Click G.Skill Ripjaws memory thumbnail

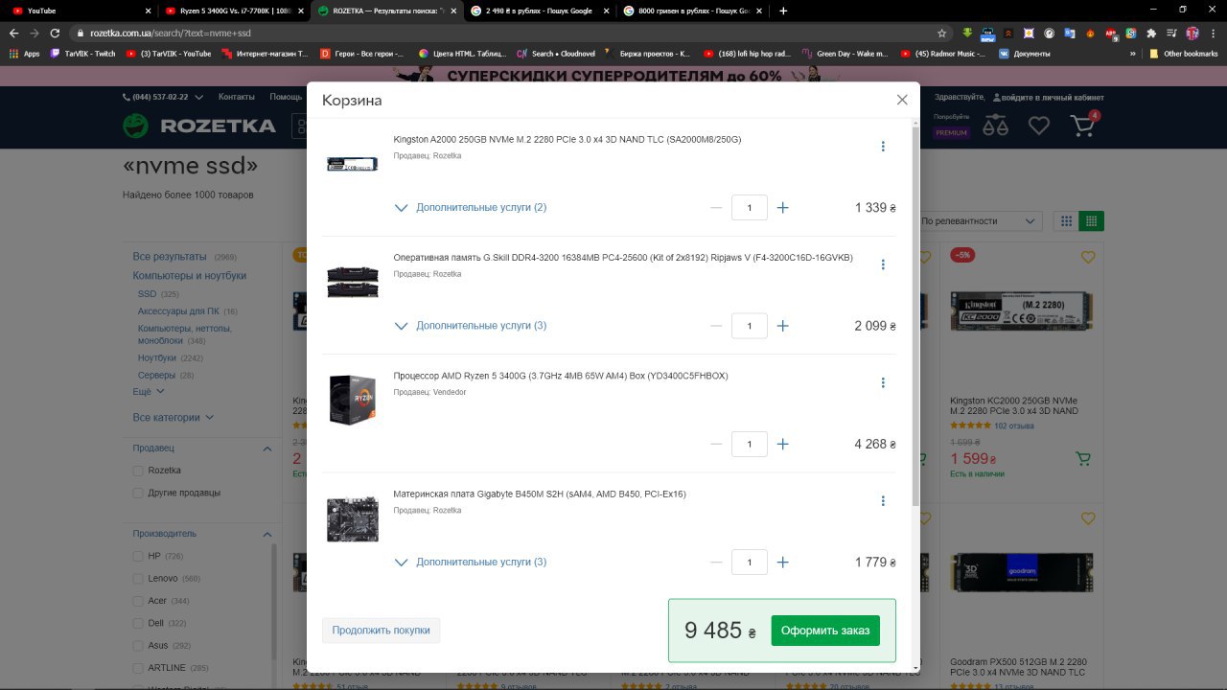(x=352, y=282)
